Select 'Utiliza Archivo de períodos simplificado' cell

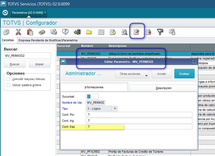click(149, 54)
